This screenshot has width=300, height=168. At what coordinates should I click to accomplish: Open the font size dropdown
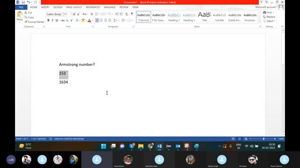click(71, 14)
